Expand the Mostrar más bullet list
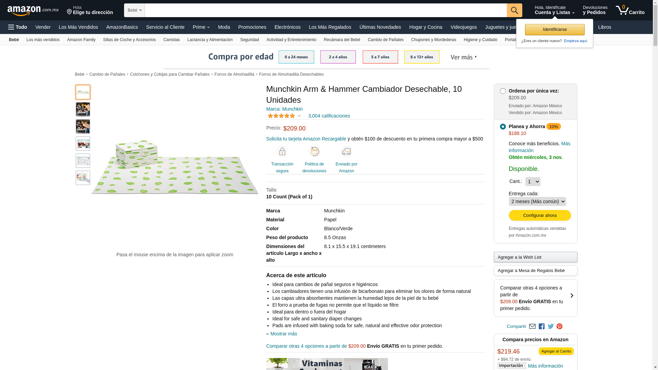Screen dimensions: 658x370 283,334
